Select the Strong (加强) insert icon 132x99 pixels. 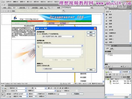point(106,21)
